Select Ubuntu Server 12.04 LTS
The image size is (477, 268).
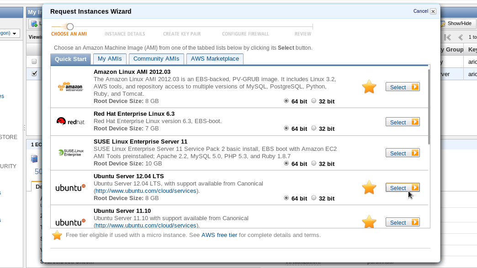[x=403, y=188]
